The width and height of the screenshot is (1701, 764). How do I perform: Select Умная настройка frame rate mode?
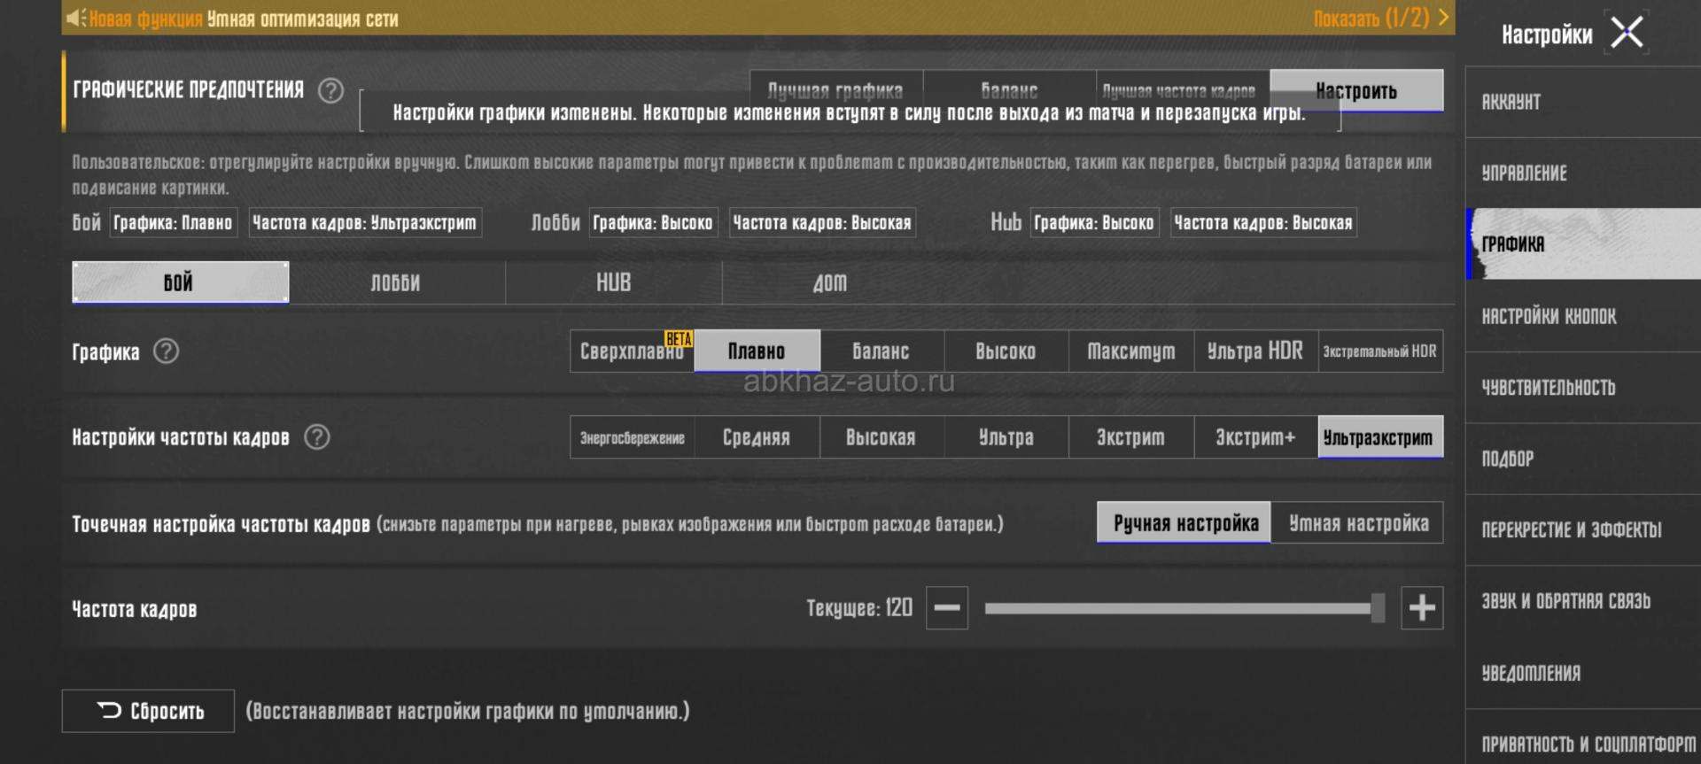pyautogui.click(x=1357, y=523)
